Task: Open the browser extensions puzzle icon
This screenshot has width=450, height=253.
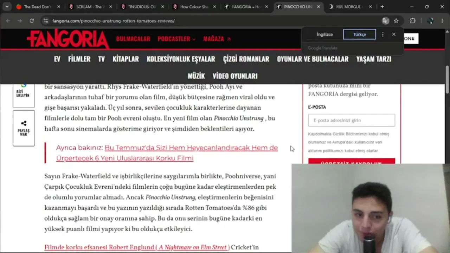Action: [x=413, y=21]
